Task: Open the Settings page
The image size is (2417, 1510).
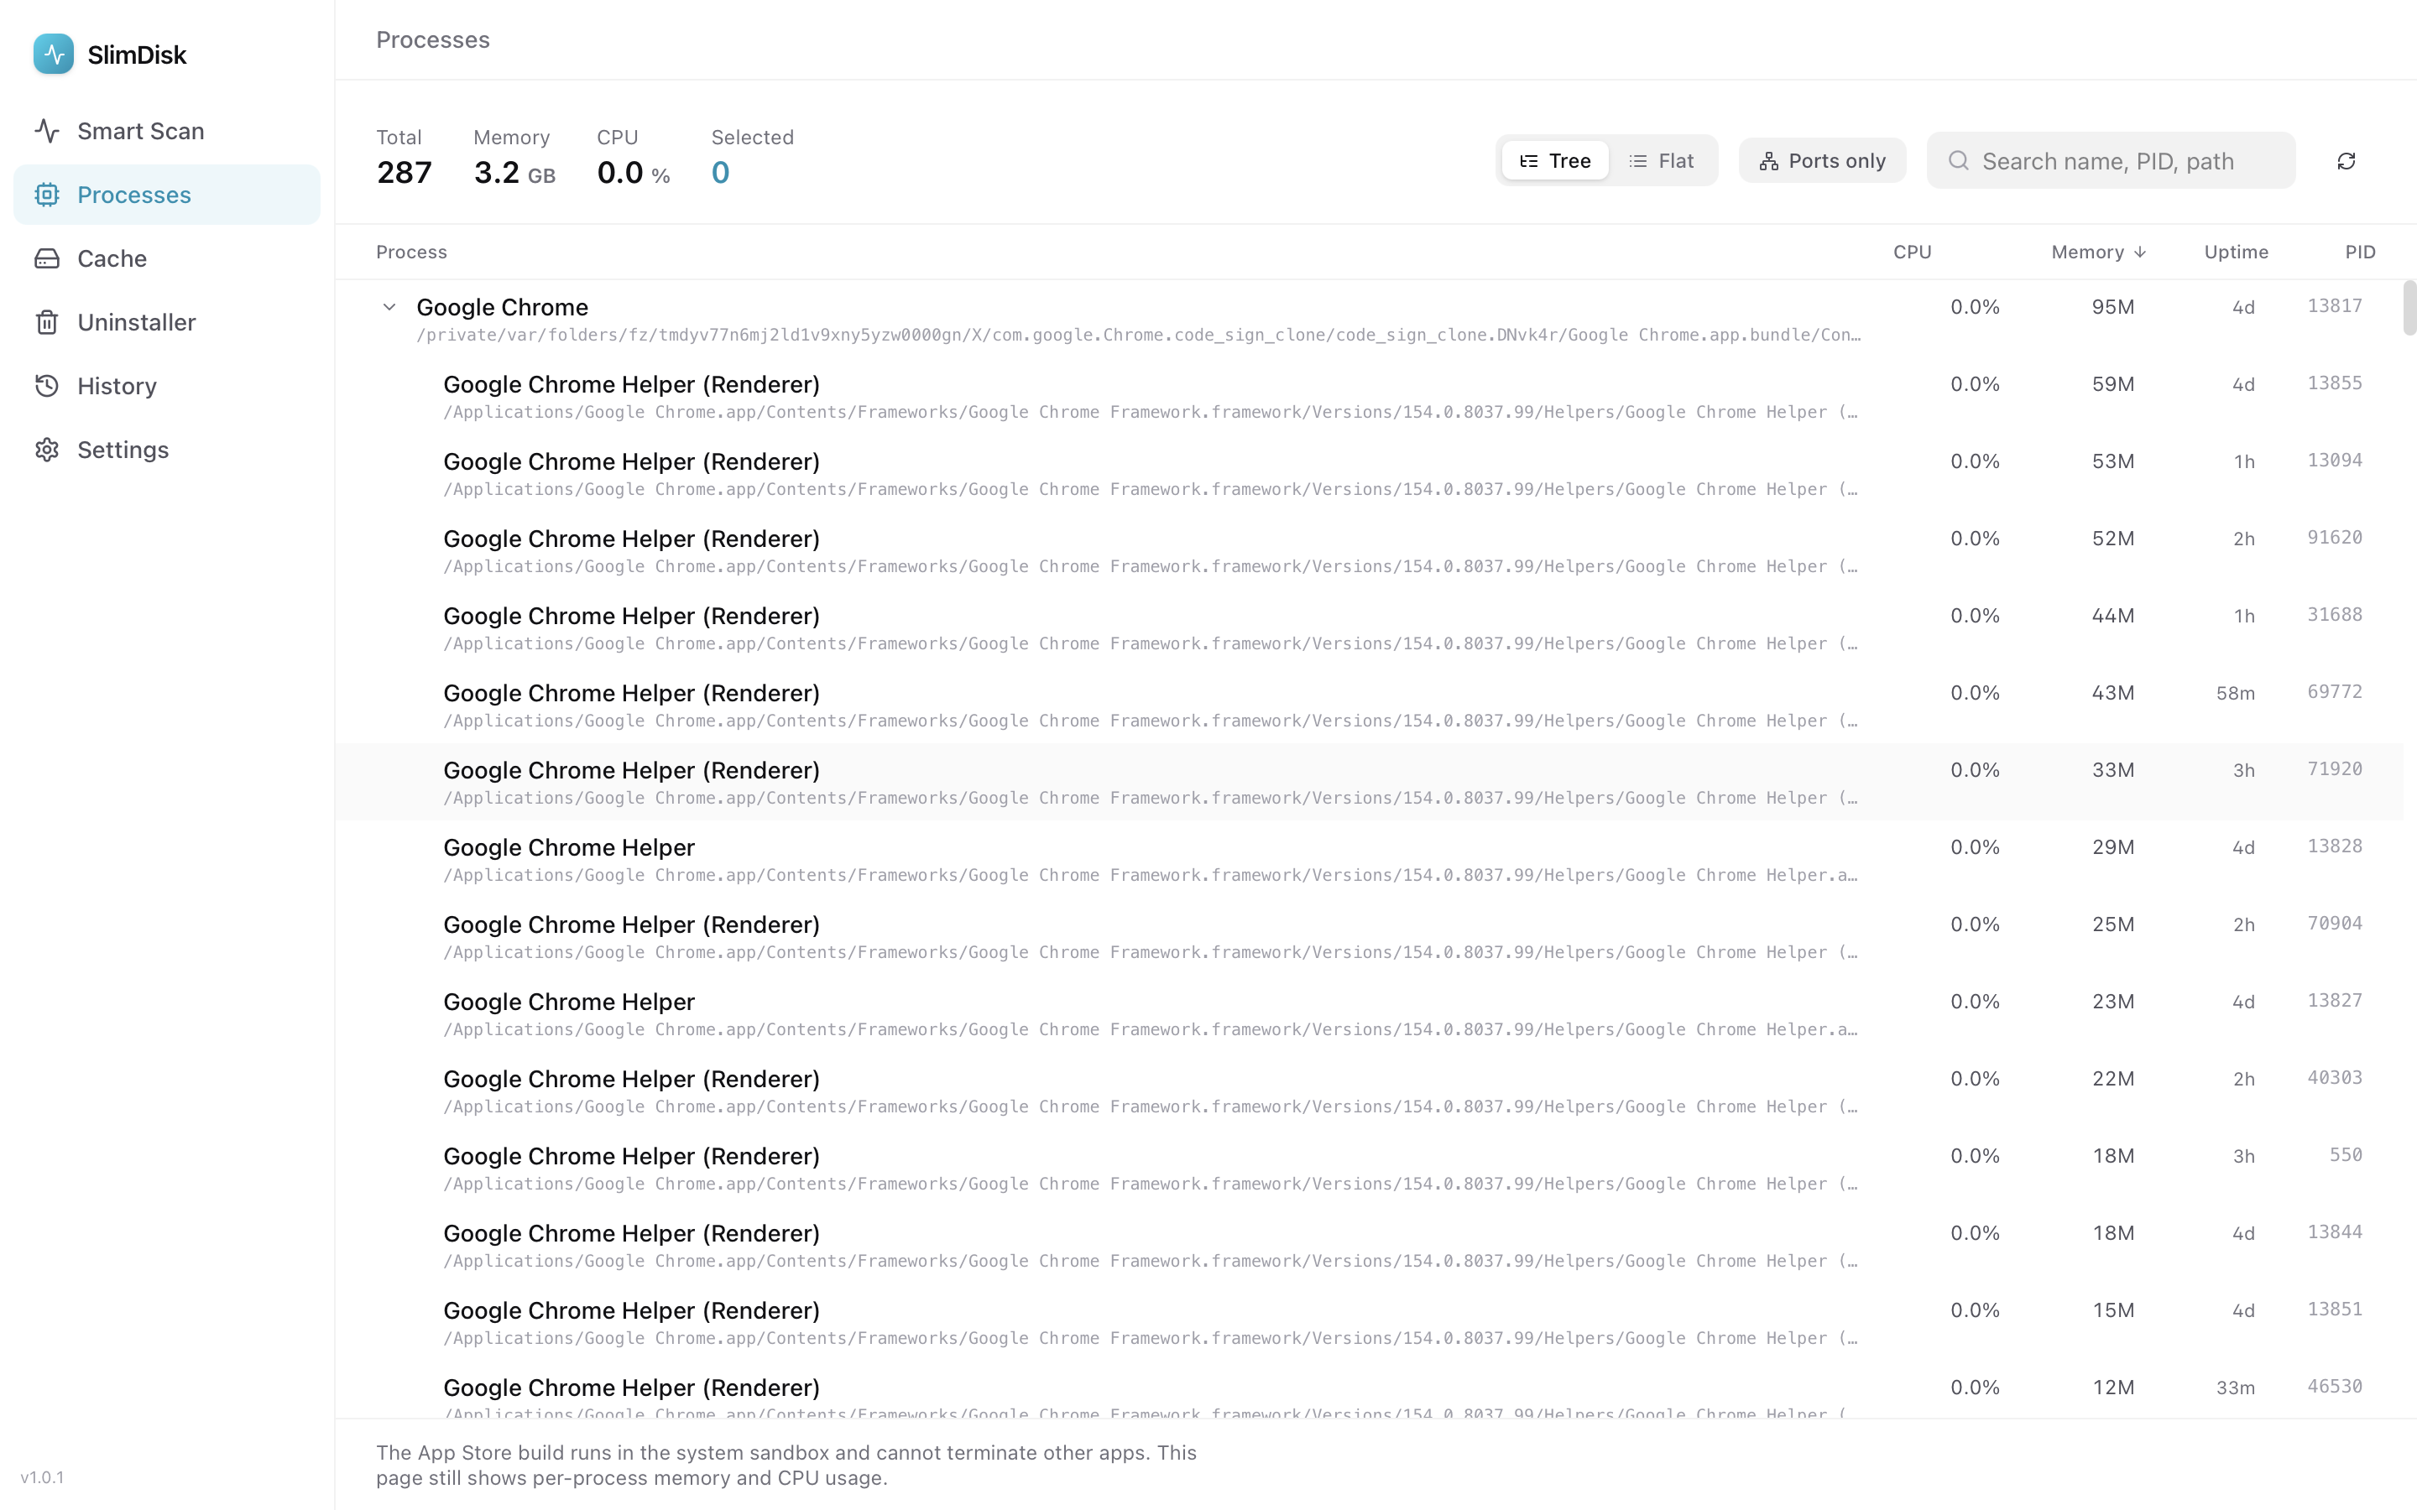Action: [x=167, y=450]
